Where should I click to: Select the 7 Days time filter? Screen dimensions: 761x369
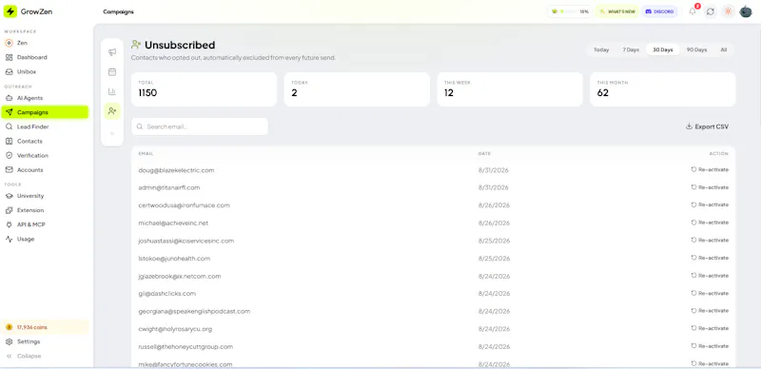[631, 50]
